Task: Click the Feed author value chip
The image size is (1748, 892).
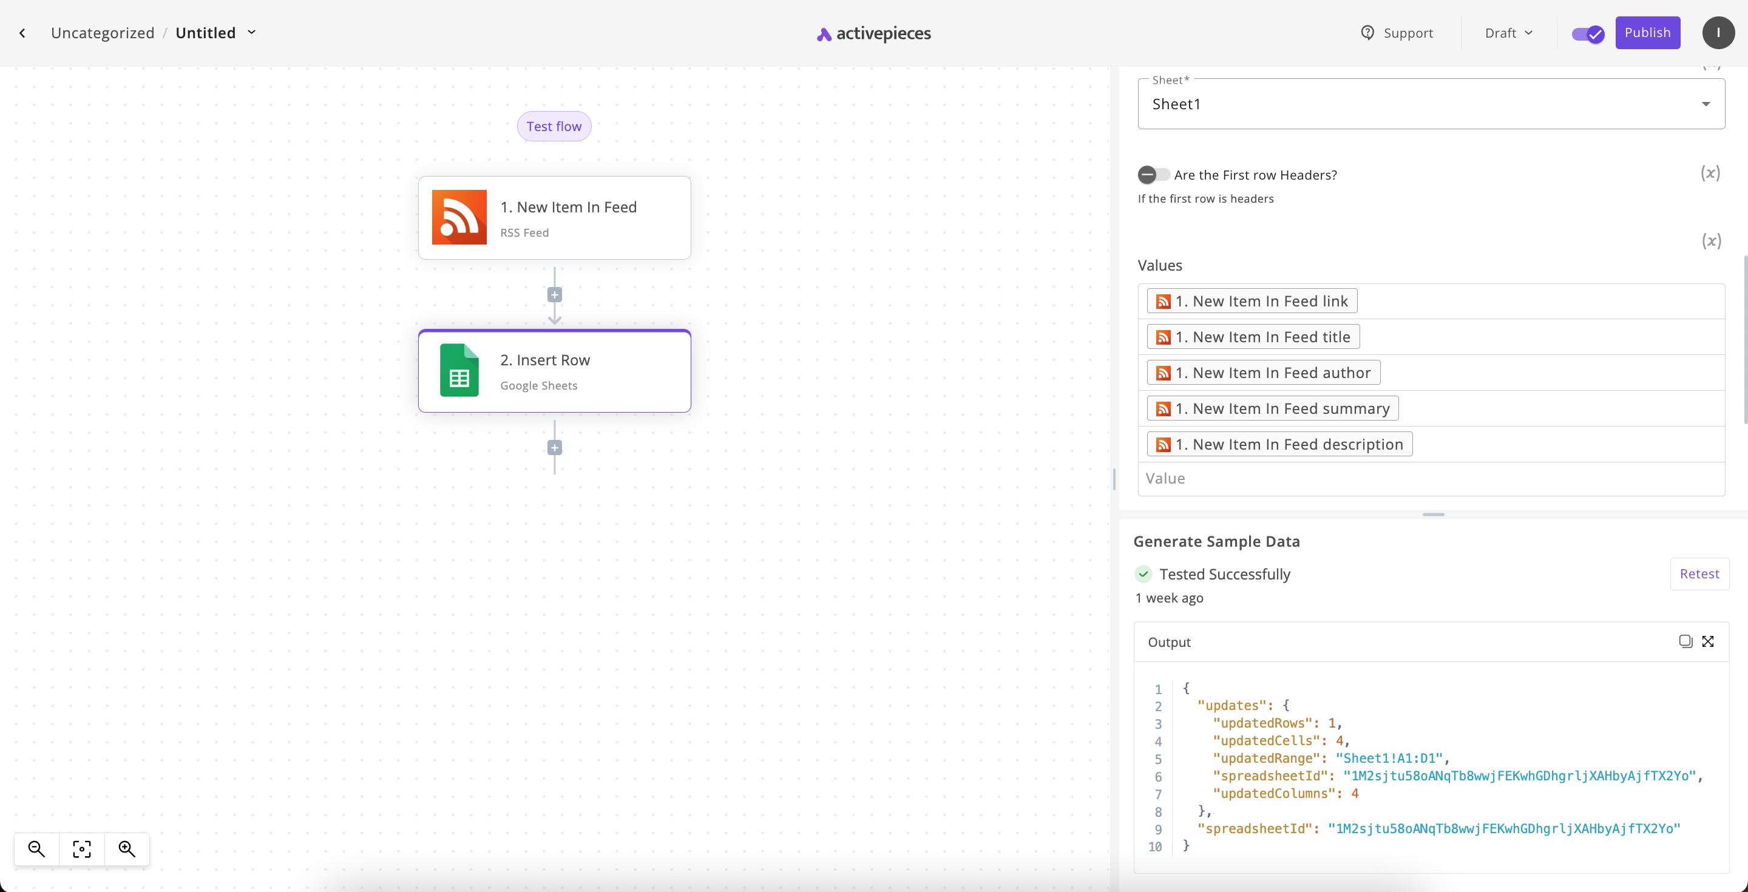Action: tap(1264, 373)
